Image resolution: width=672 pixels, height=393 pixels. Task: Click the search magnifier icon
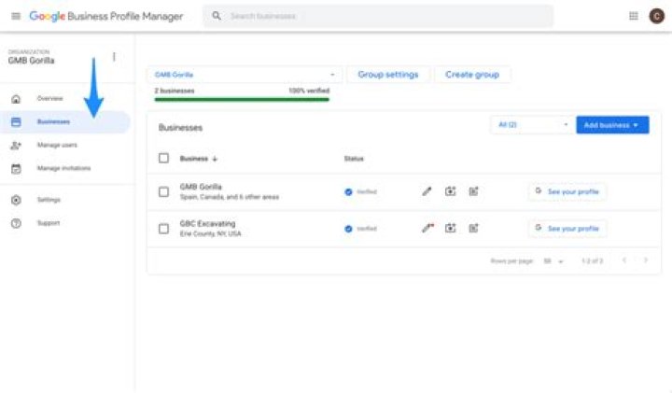click(217, 16)
